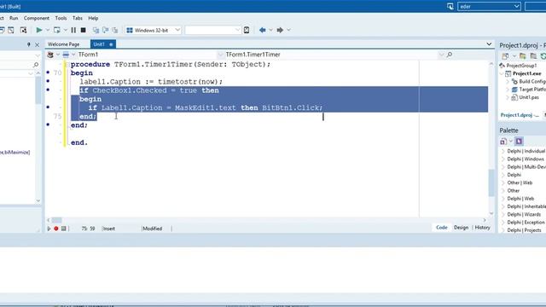Open the empty combo box beside the platform selector
The image size is (546, 307).
(x=237, y=31)
